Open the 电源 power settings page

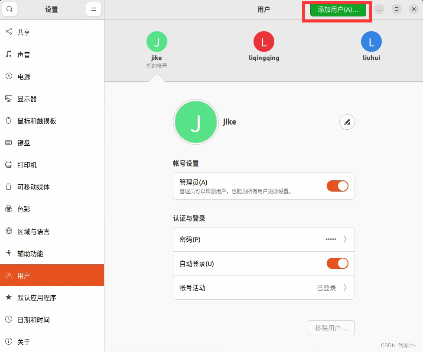(x=52, y=77)
